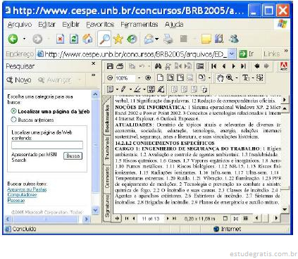Go to first page in Acrobat toolbar
Image resolution: width=298 pixels, height=259 pixels.
click(213, 66)
